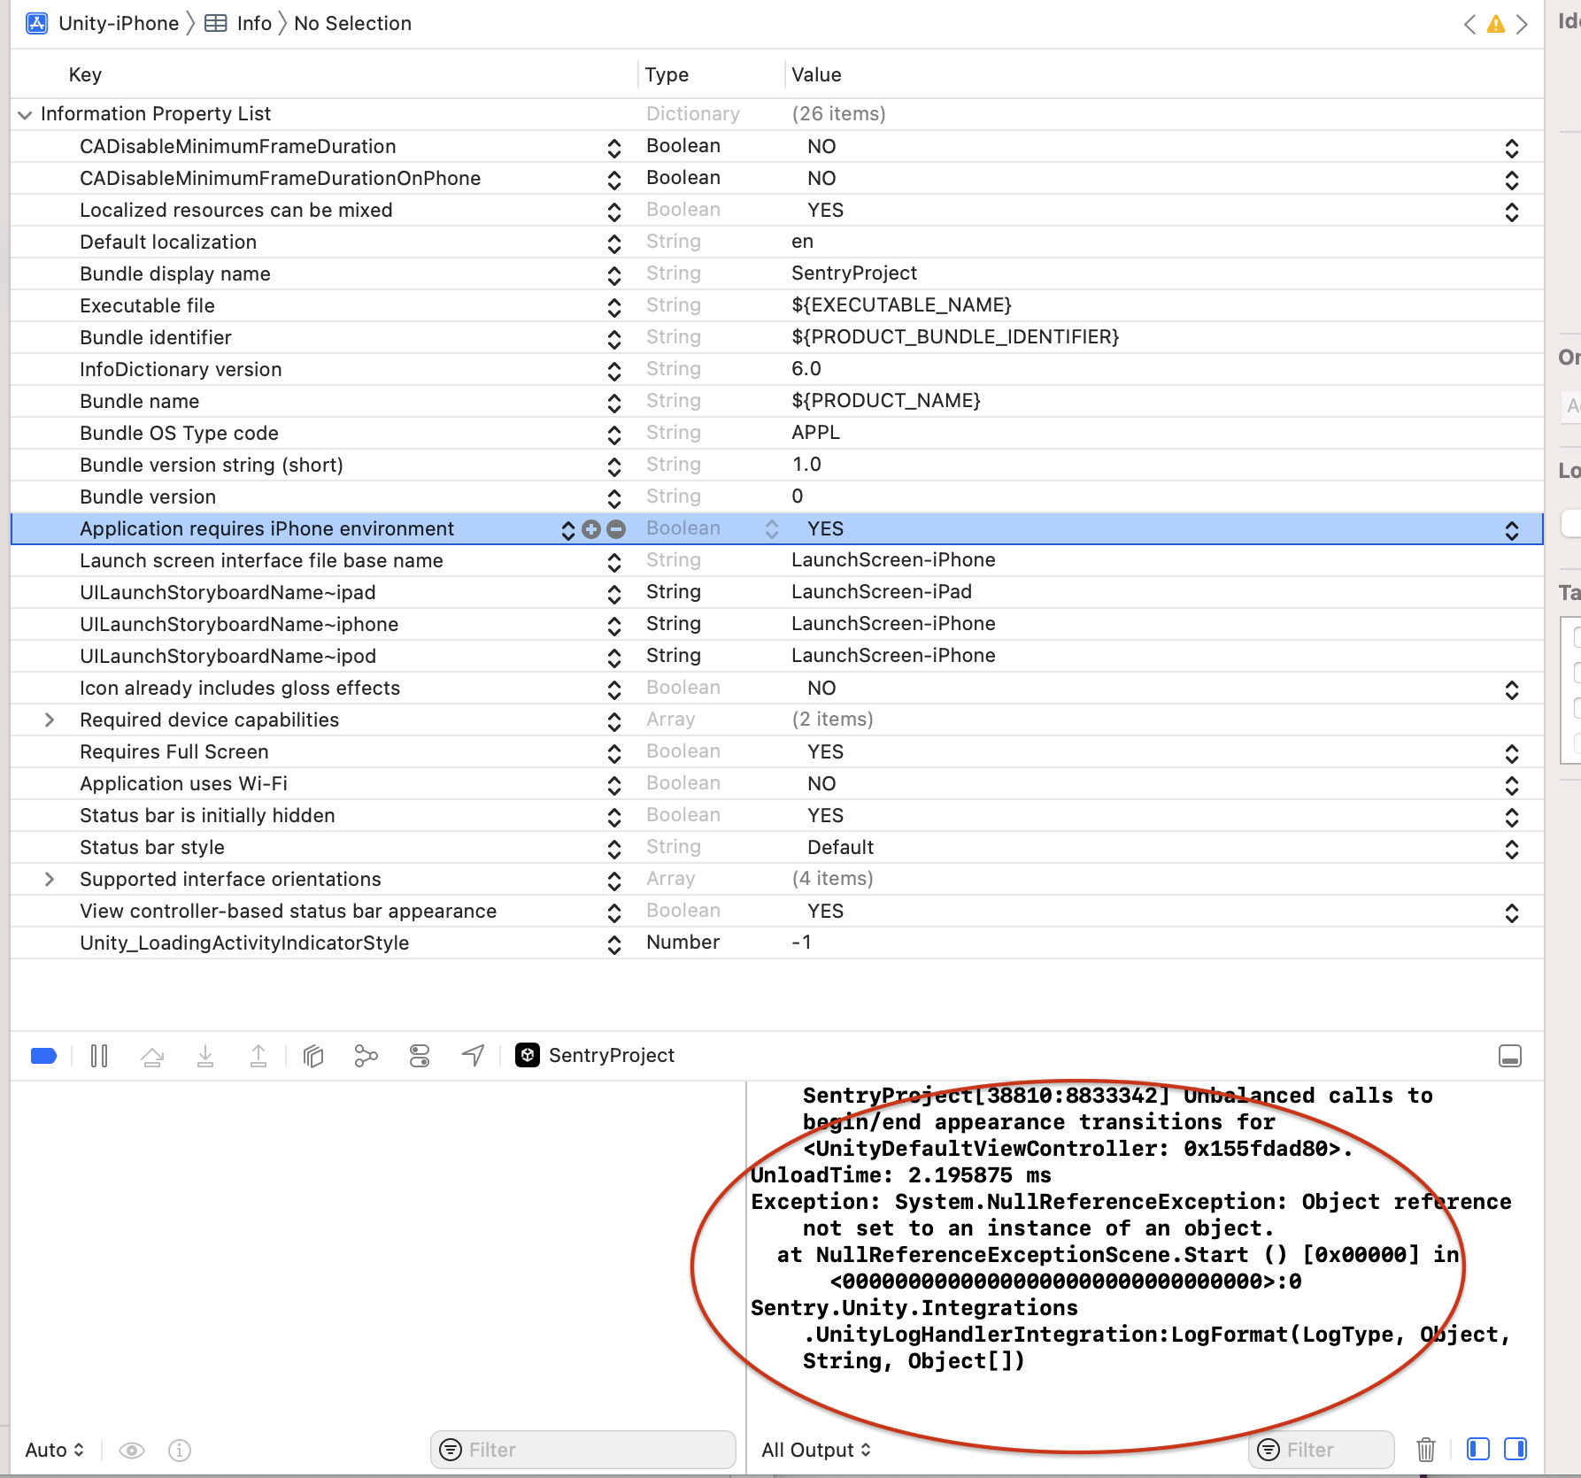Select Bundle OS Type code row
The width and height of the screenshot is (1581, 1478).
point(776,433)
